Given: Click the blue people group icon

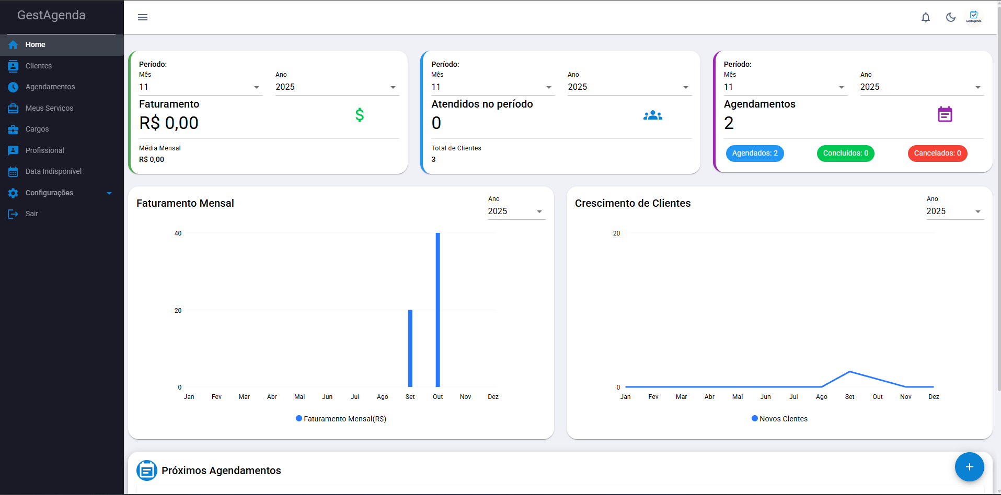Looking at the screenshot, I should (652, 115).
